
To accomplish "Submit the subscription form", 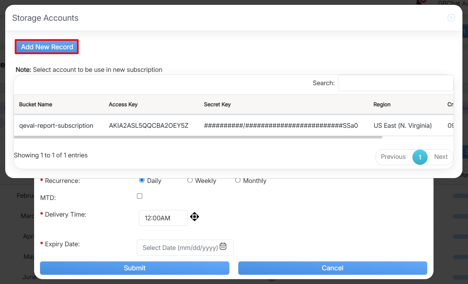I will tap(135, 268).
